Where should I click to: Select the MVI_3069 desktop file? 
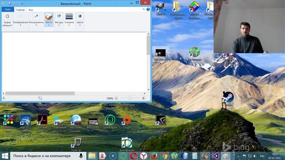93,124
